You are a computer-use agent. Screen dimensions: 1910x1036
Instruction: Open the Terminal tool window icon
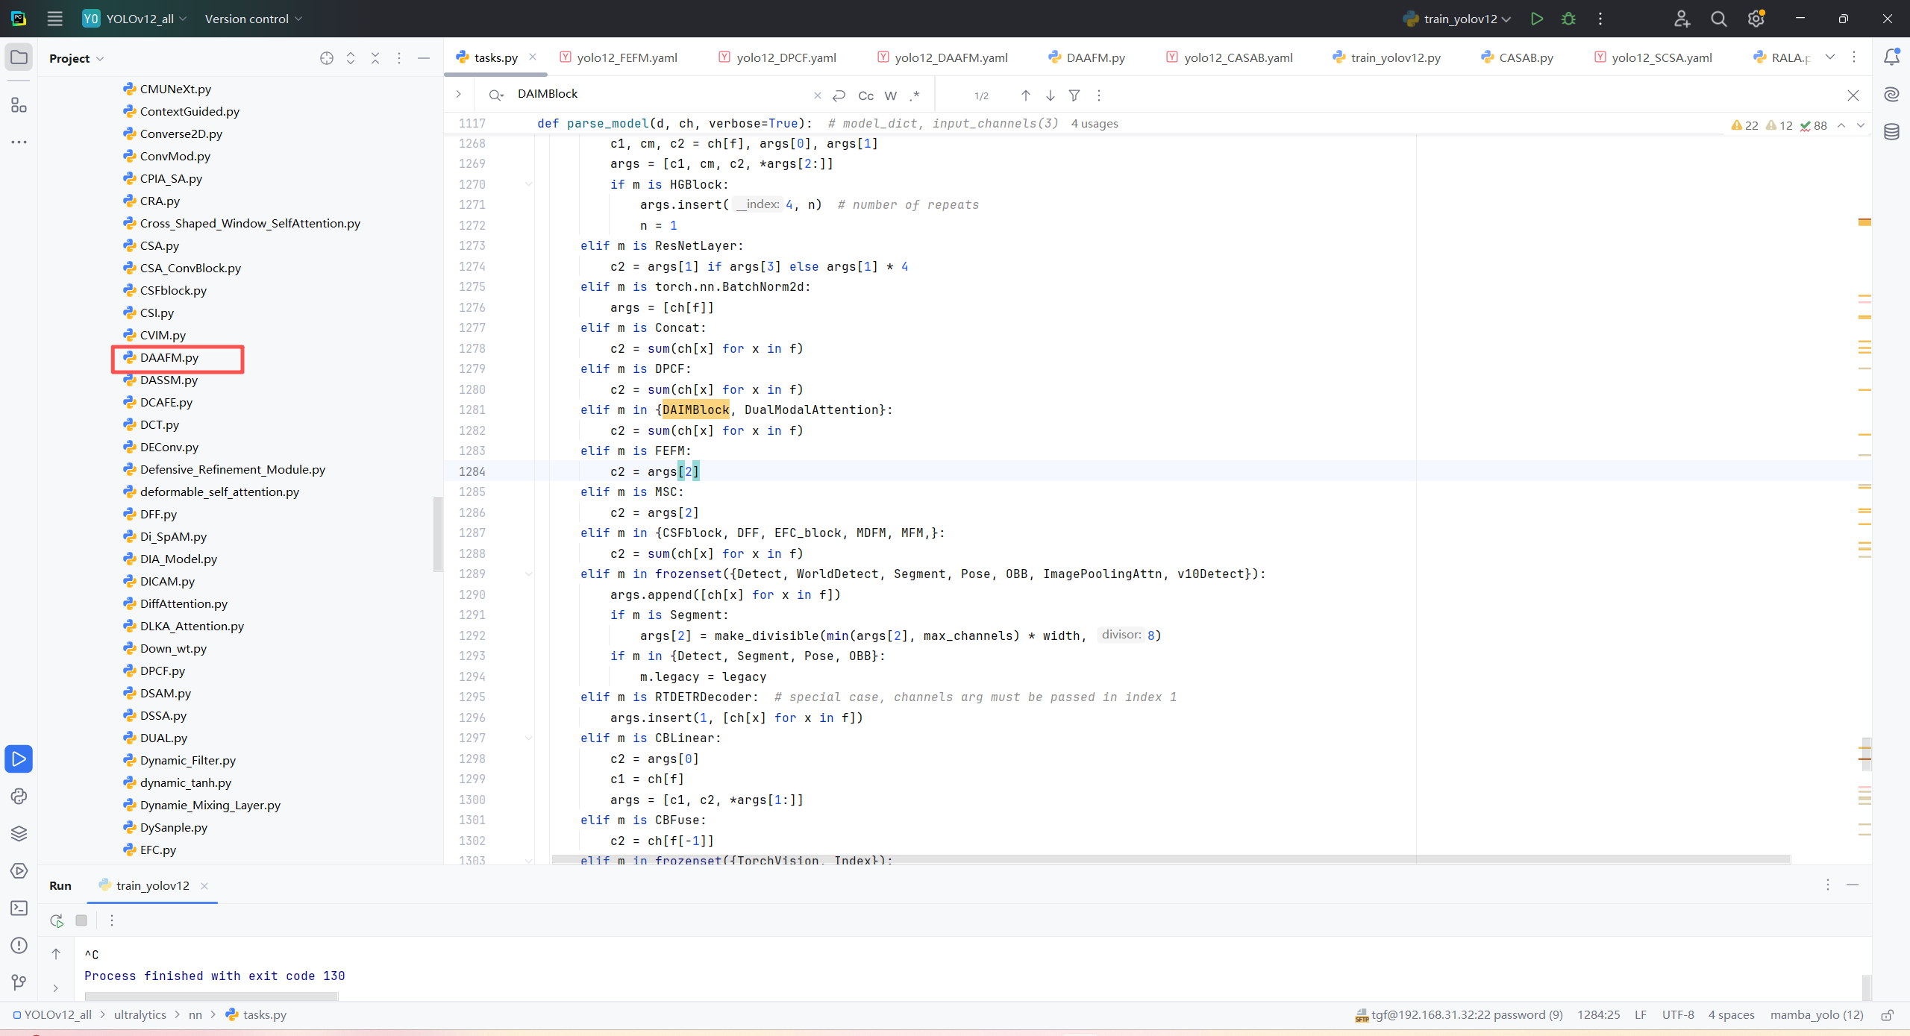tap(19, 908)
